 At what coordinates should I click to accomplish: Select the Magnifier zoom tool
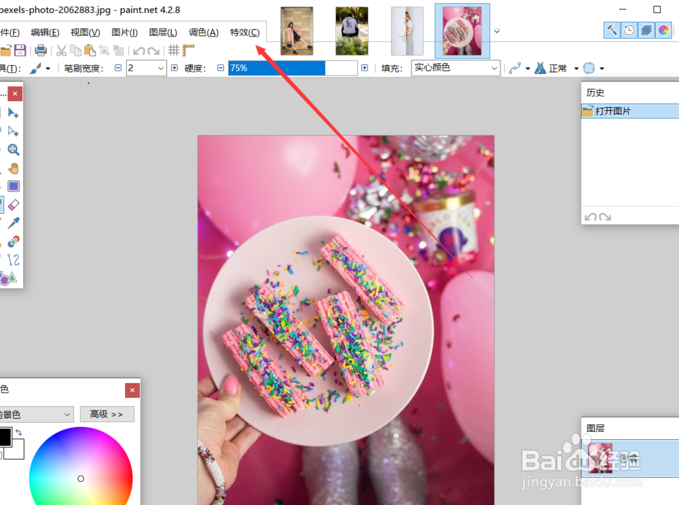14,149
